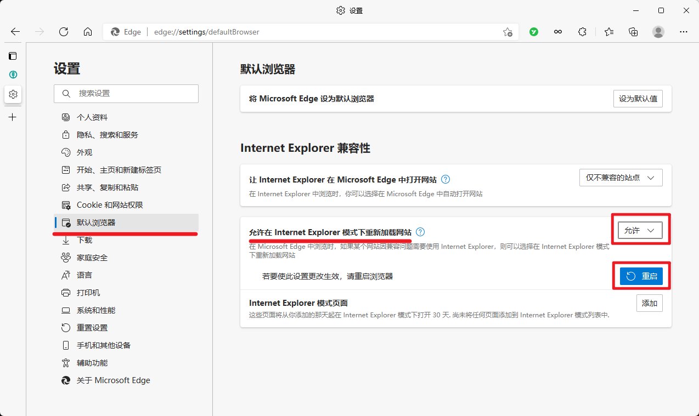Open the browser profile avatar
Viewport: 699px width, 416px height.
pyautogui.click(x=658, y=32)
